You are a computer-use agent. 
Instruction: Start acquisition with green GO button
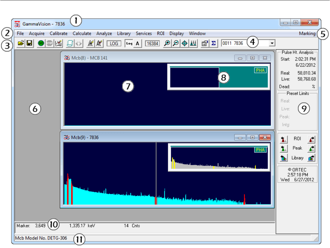coord(41,43)
